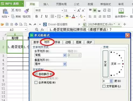Screen dimensions: 133x101
Task: Open the Docer-在线模板 document tab
Action: [58, 24]
